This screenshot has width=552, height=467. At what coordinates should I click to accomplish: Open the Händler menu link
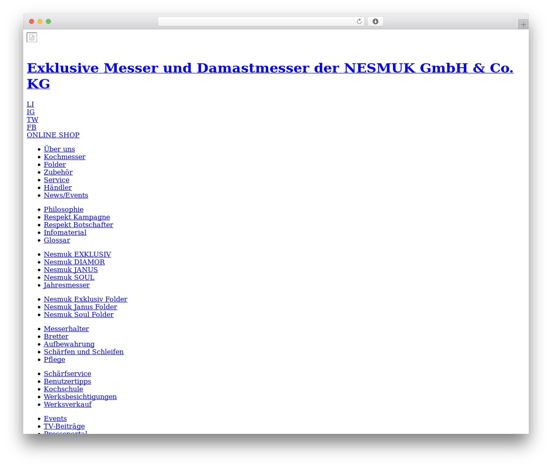coord(58,188)
